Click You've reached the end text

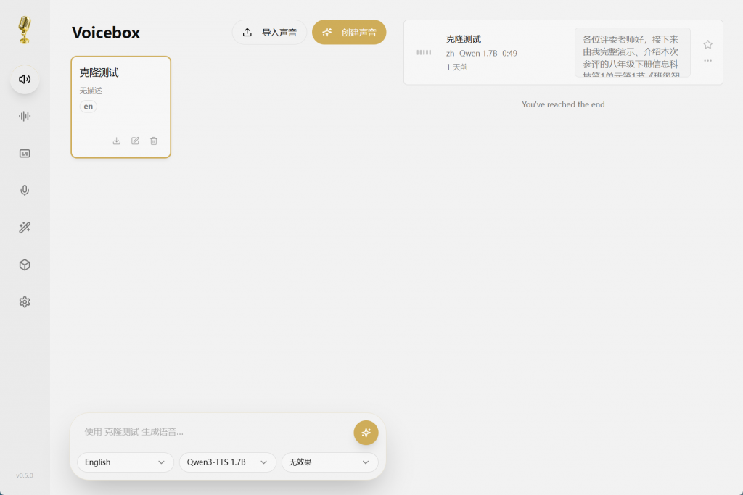(563, 104)
